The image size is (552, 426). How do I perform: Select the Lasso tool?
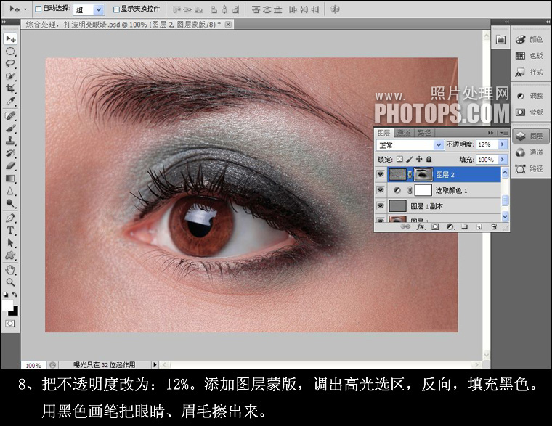click(x=10, y=63)
